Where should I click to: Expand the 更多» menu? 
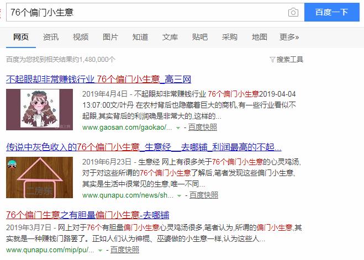point(289,37)
